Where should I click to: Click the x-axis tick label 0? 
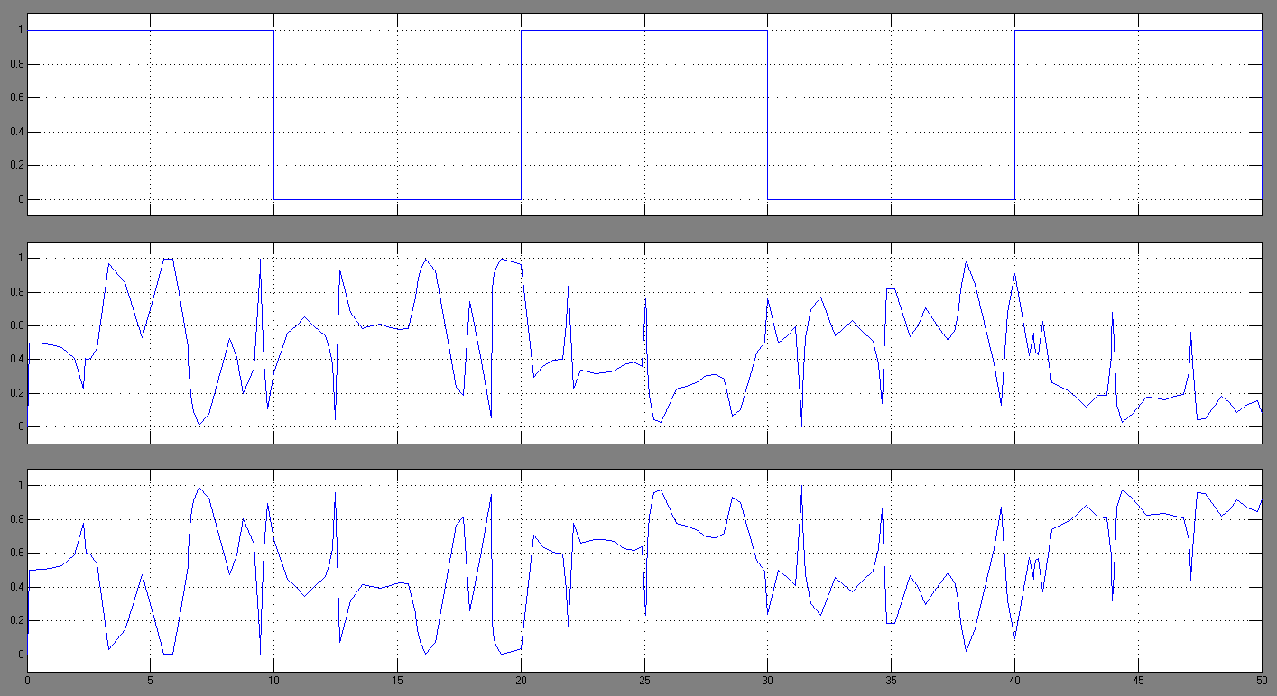[27, 680]
